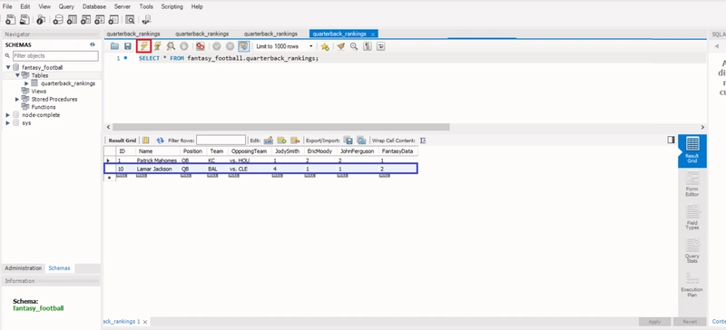
Task: Open SQL script in new tab
Action: coord(25,19)
